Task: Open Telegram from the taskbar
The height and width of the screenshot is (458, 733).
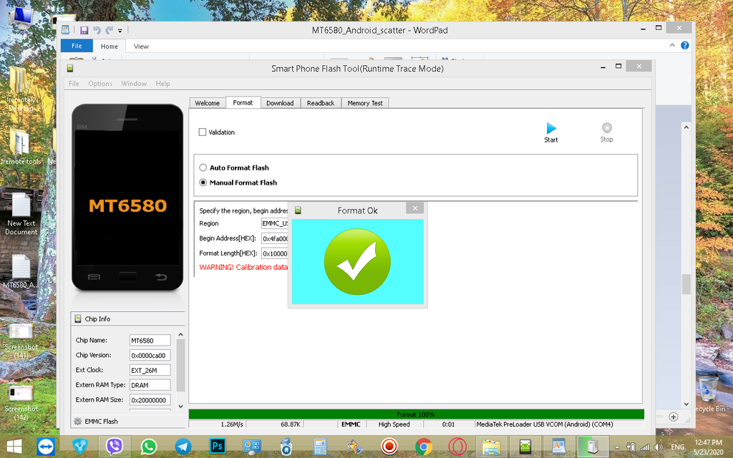Action: [x=183, y=447]
